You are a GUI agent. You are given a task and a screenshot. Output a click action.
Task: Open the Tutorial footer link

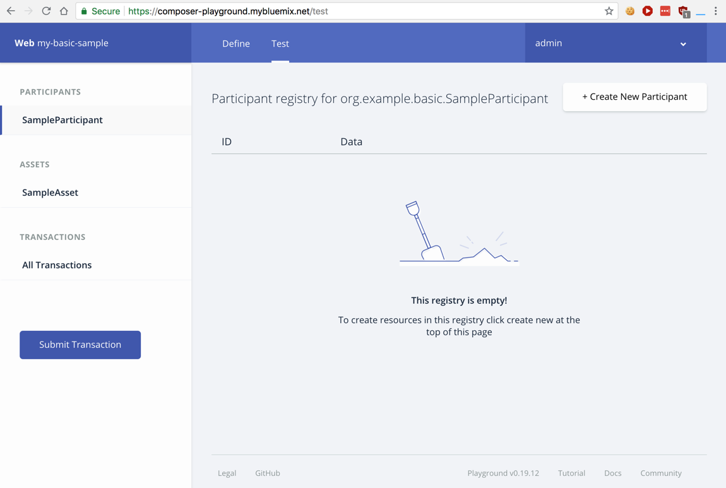click(571, 473)
